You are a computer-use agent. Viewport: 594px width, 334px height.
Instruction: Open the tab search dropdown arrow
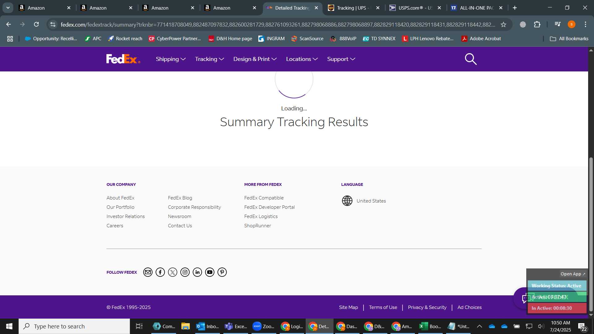8,8
